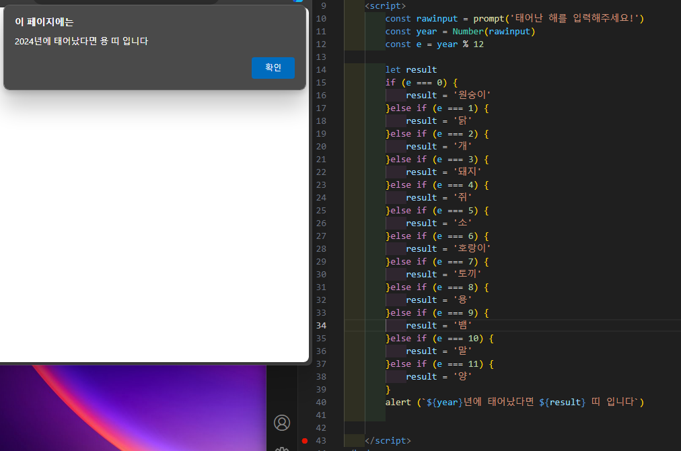The height and width of the screenshot is (451, 681).
Task: Click the result = '쥐' assignment
Action: [439, 198]
